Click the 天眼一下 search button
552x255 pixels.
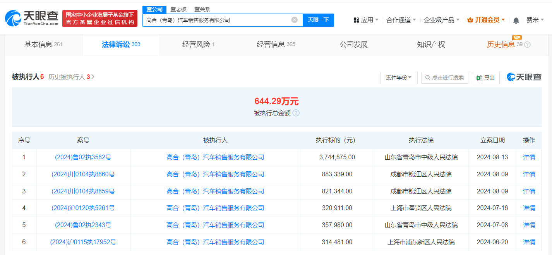click(318, 20)
